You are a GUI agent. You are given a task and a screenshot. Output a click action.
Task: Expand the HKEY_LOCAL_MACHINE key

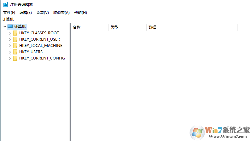(x=10, y=46)
